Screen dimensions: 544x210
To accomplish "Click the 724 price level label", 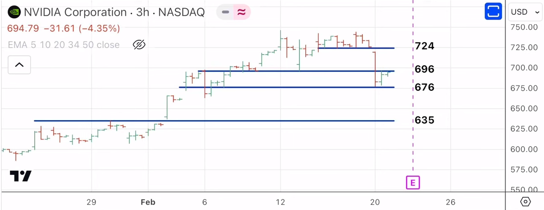I will point(425,46).
